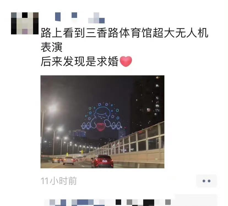Tap the pixelated profile avatar of poster
The width and height of the screenshot is (228, 206).
pos(25,23)
